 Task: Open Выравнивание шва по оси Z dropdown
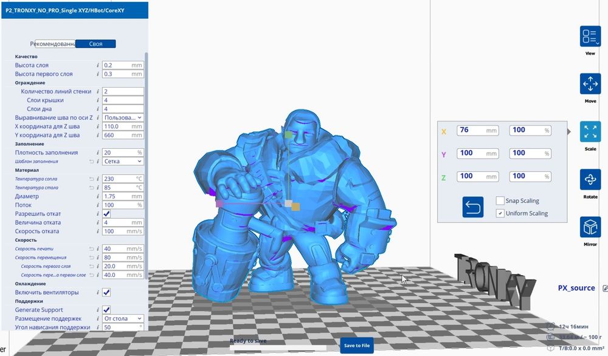tap(123, 117)
